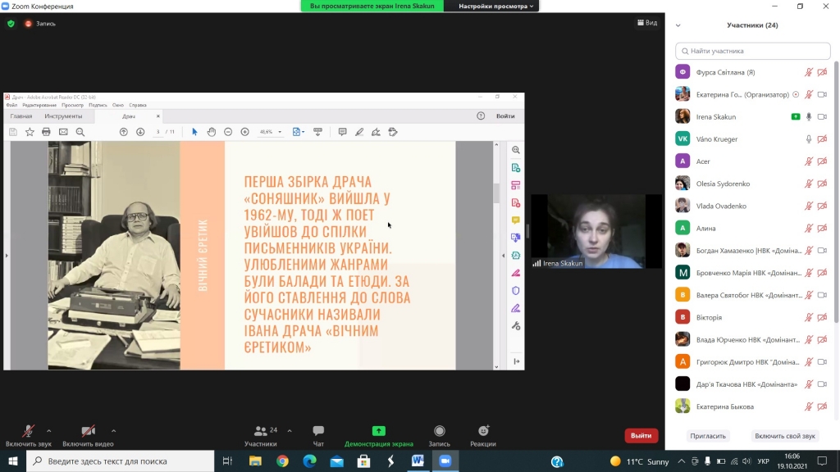Click muted mic icon for Vlada Ovadenko
Image resolution: width=840 pixels, height=472 pixels.
pos(809,206)
